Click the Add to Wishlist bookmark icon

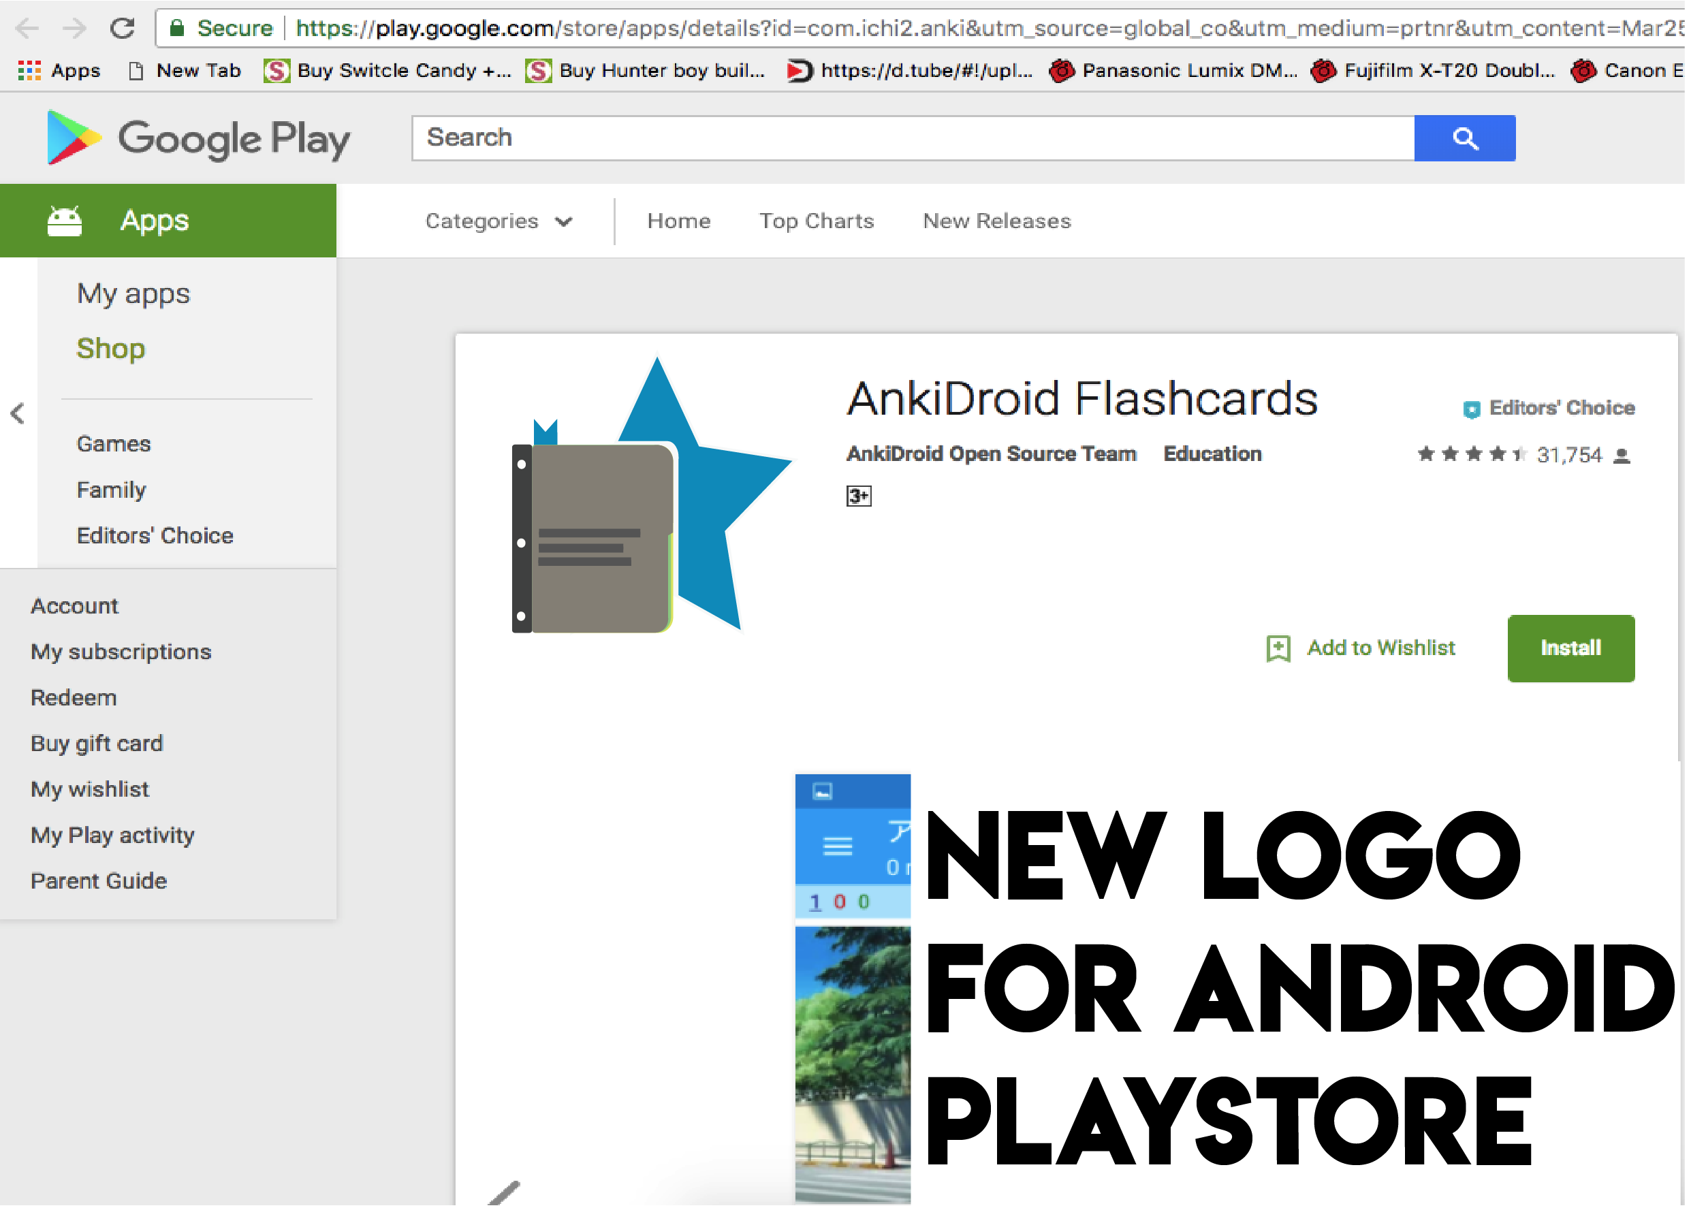pos(1278,649)
